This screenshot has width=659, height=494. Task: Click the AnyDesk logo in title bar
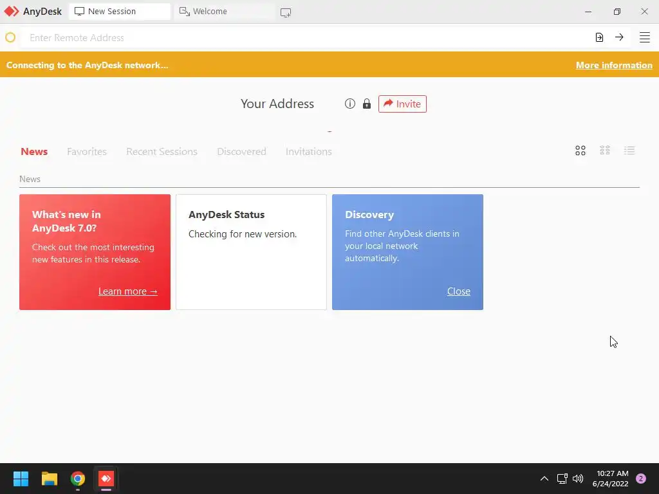(x=12, y=12)
